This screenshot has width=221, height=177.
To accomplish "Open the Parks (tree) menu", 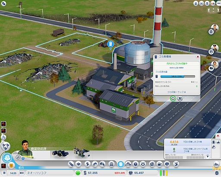I will click(x=167, y=164).
